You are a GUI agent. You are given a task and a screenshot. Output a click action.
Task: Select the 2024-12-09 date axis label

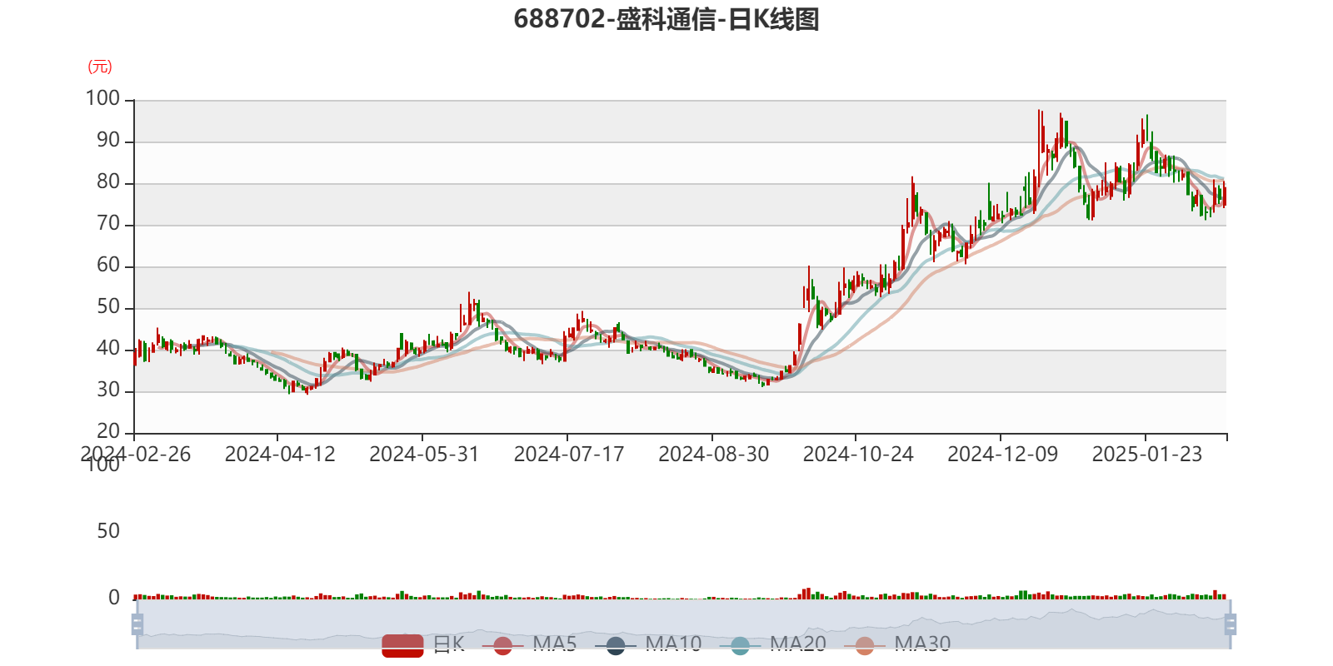click(x=1002, y=454)
